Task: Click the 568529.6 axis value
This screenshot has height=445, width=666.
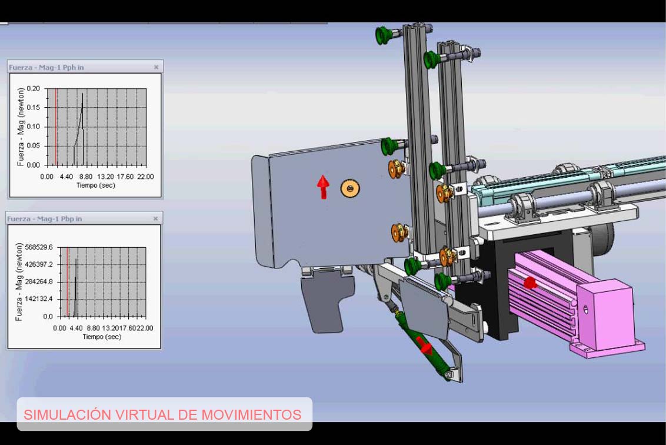Action: click(x=39, y=247)
